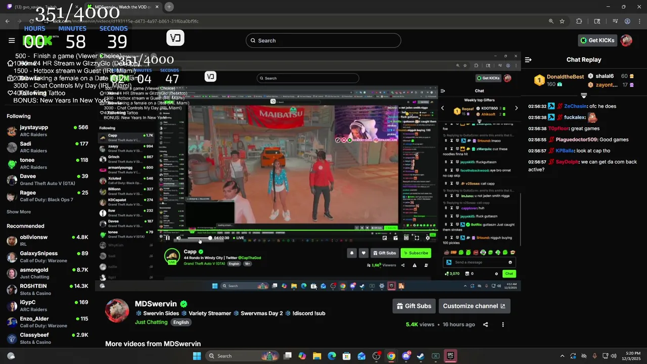Click Gift Subs button beside Customize channel
This screenshot has width=647, height=364.
(x=414, y=306)
